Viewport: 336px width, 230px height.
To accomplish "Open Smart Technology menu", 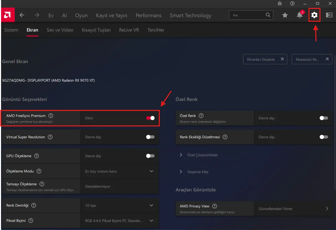I will click(191, 16).
